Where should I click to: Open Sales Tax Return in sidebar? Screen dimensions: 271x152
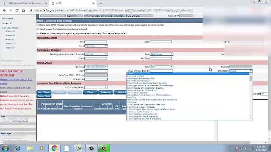[x=10, y=28]
